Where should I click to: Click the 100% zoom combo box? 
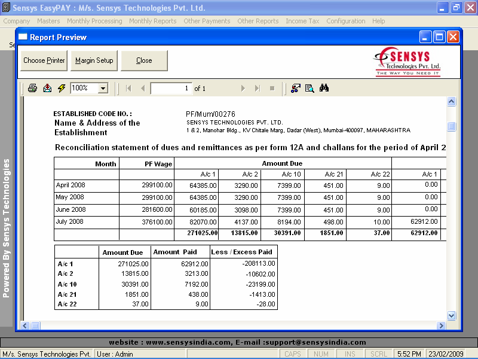click(x=89, y=88)
